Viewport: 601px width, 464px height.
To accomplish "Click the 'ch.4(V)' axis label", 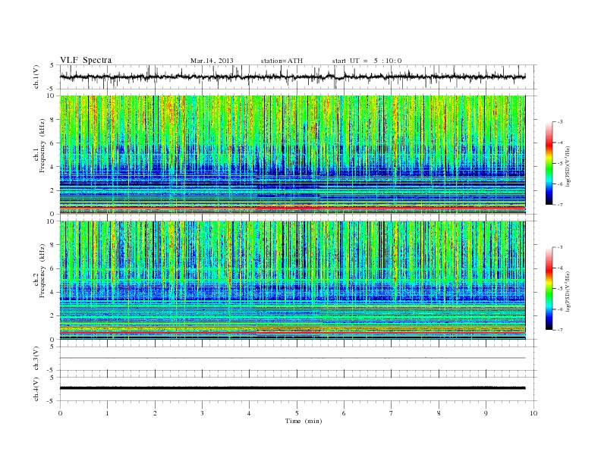I will coord(36,389).
